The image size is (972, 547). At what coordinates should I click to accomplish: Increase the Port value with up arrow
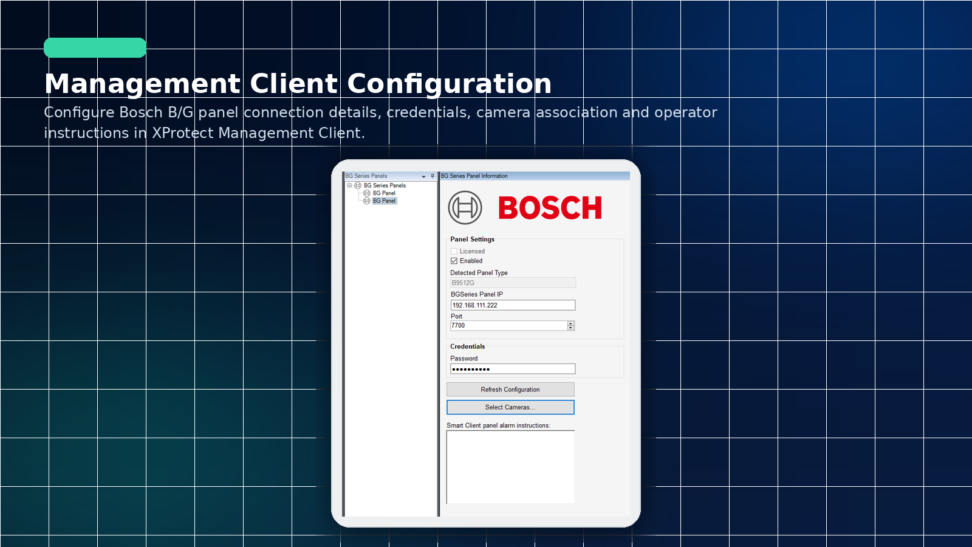(570, 323)
